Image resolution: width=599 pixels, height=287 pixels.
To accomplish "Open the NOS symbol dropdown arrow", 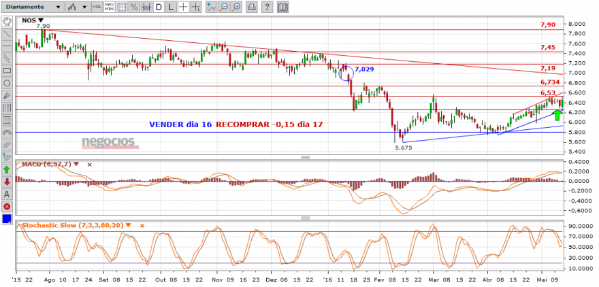I will pos(42,21).
